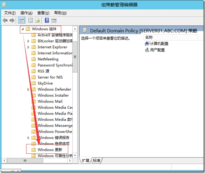This screenshot has height=173, width=205.
Task: Toggle the show/hide console tree toolbar icon
Action: 21,20
